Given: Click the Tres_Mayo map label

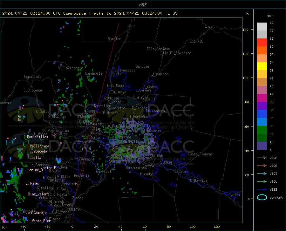Looking at the screenshot, I should tap(115, 85).
